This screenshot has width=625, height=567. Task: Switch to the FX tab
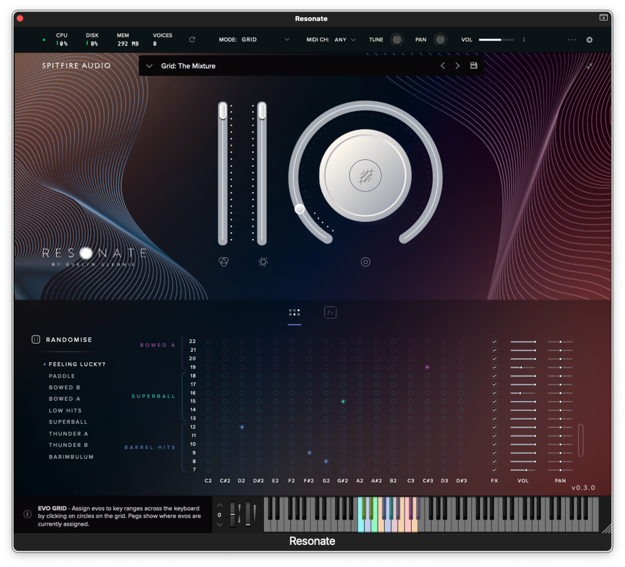(x=330, y=312)
